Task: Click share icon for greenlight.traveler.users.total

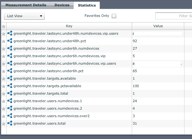Action: pyautogui.click(x=10, y=123)
